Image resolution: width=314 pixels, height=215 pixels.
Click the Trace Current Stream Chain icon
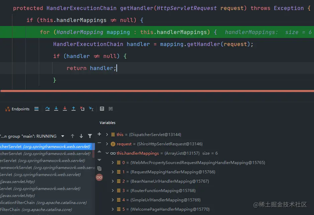point(111,109)
